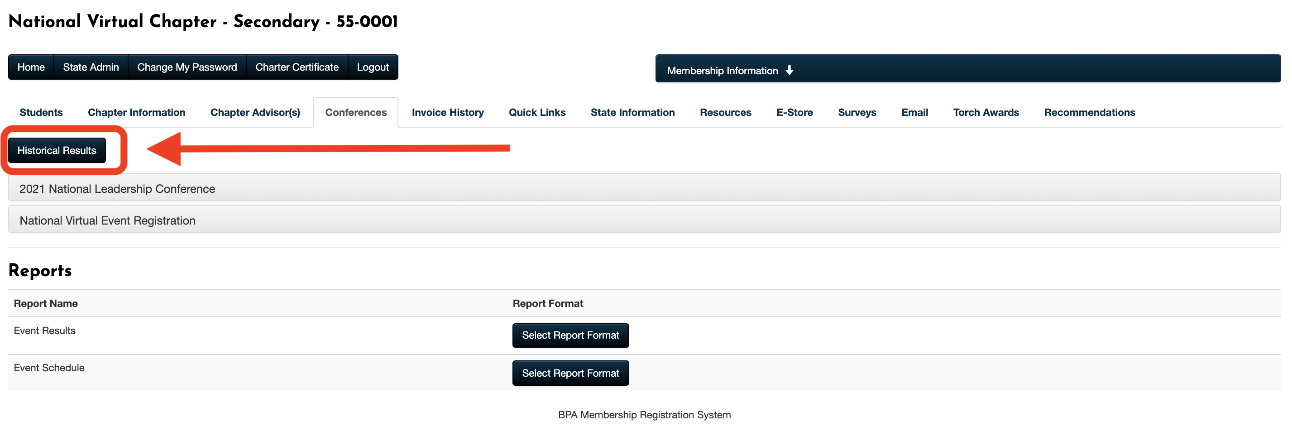Open the Torch Awards tab
1292x431 pixels.
pyautogui.click(x=986, y=112)
